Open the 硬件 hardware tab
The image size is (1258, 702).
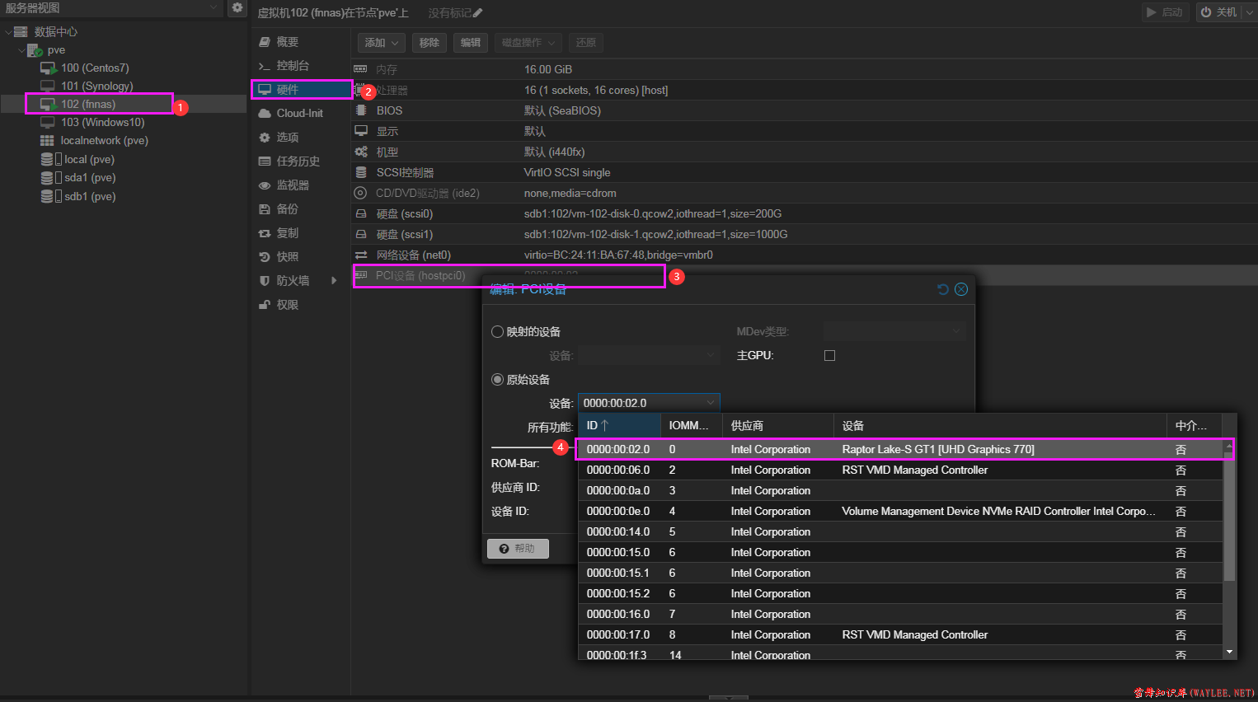[300, 89]
